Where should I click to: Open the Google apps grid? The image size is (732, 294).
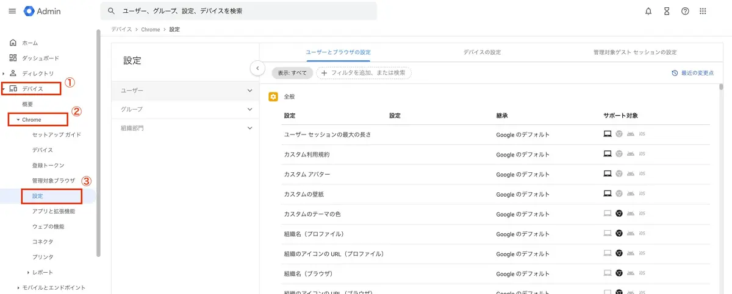pos(703,11)
